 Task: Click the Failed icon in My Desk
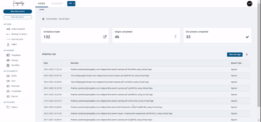[8, 45]
